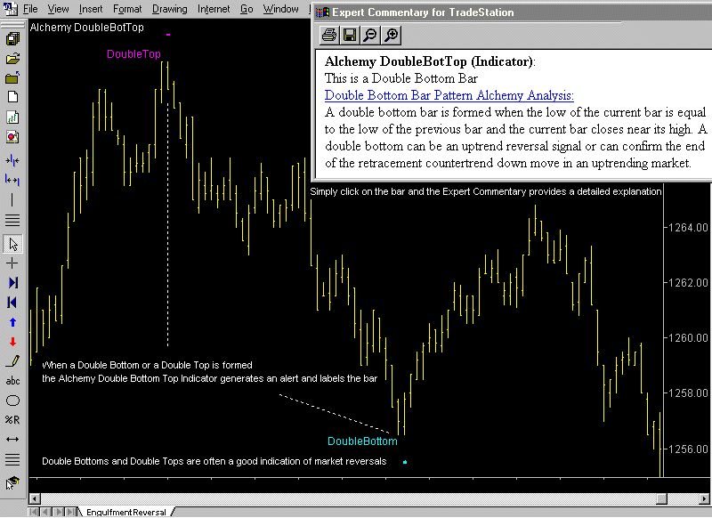Click the horizontal scrollbar thumb
This screenshot has width=712, height=518.
pos(661,498)
